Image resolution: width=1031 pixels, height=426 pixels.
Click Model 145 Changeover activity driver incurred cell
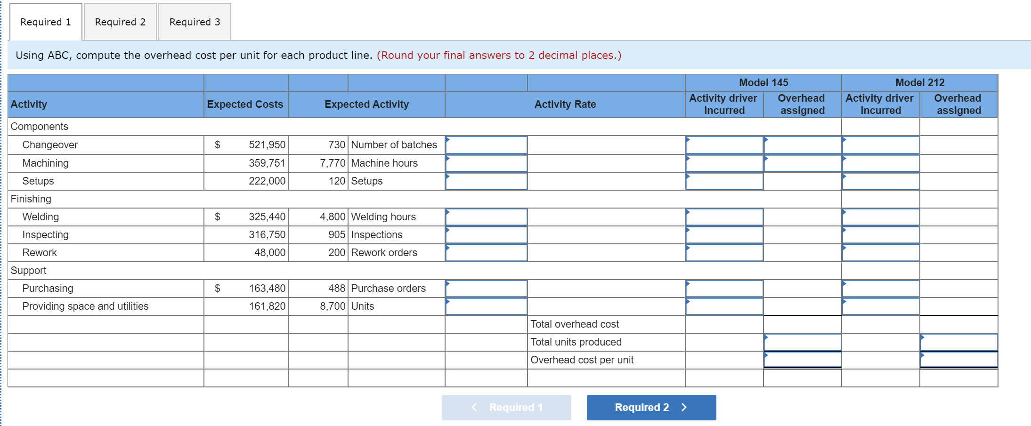point(724,145)
